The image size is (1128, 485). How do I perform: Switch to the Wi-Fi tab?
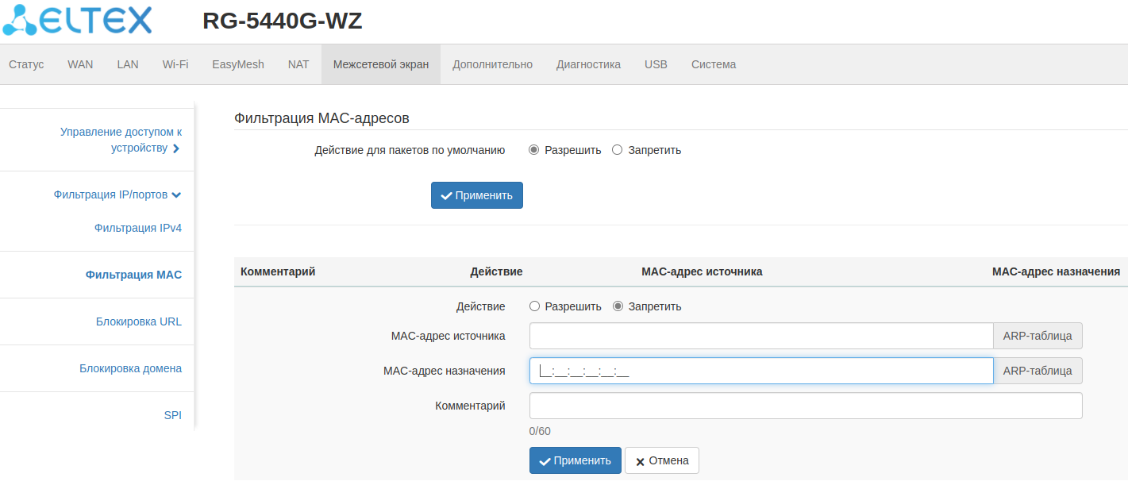pos(175,64)
